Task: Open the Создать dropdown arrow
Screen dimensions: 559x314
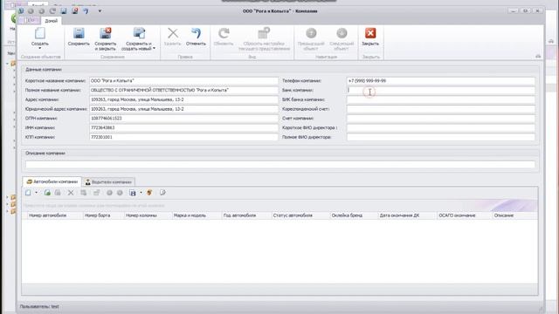Action: point(40,48)
